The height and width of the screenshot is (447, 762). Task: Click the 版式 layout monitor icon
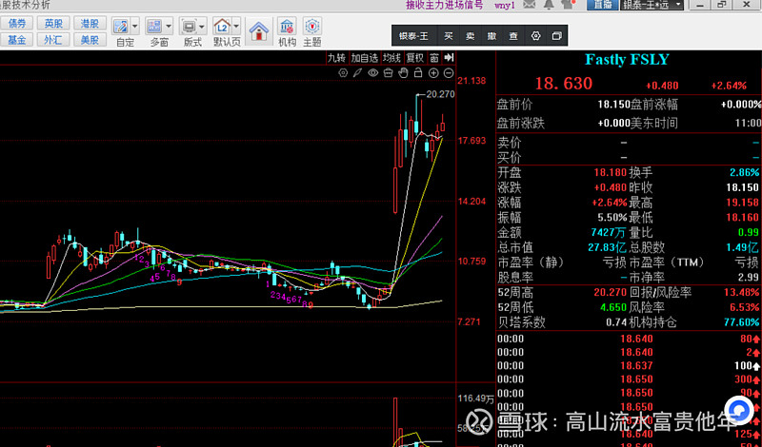pos(188,27)
